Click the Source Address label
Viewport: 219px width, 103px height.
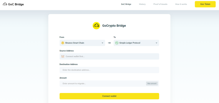click(67, 51)
